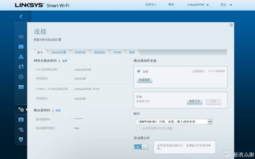The image size is (255, 159).
Task: Open Media Prioritization arrows sidebar icon
Action: click(x=21, y=67)
